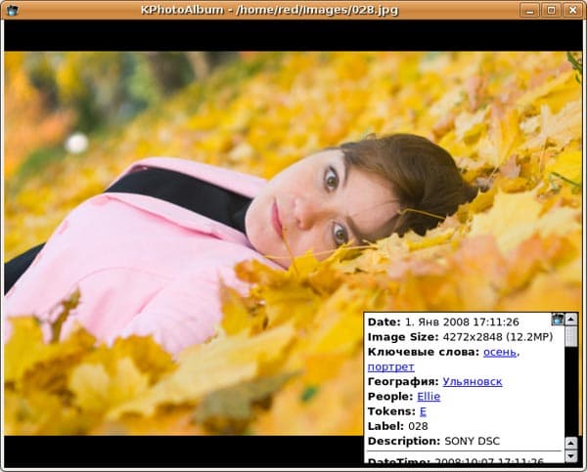Click the small camera icon in the info box
Image resolution: width=587 pixels, height=472 pixels.
pos(558,319)
